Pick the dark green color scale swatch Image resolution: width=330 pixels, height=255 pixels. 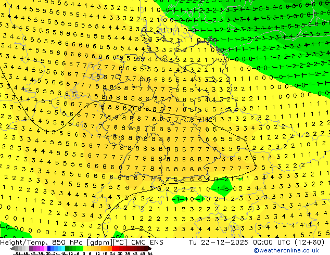67,249
